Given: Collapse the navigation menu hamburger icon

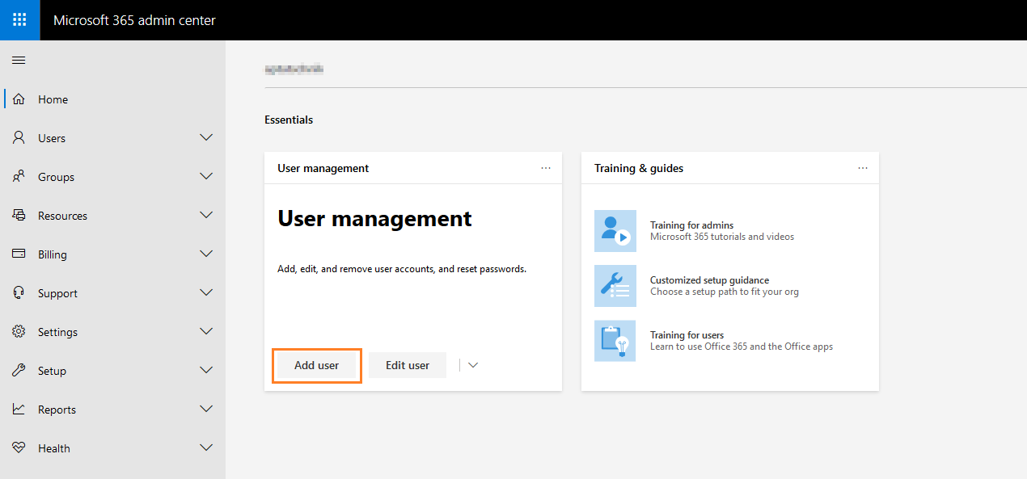Looking at the screenshot, I should click(x=19, y=61).
